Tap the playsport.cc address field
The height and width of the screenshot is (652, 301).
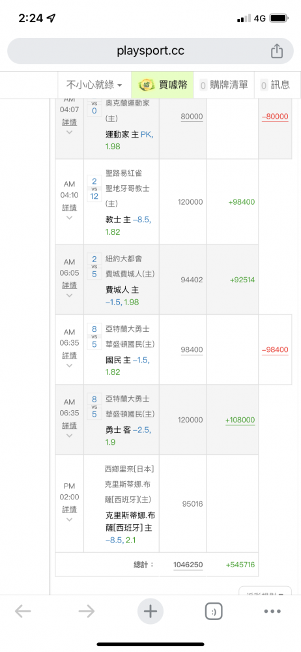(x=150, y=51)
